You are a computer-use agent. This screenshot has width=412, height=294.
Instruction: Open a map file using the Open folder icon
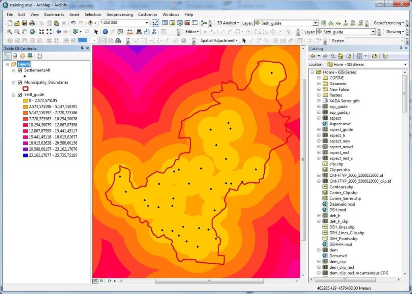coord(17,23)
